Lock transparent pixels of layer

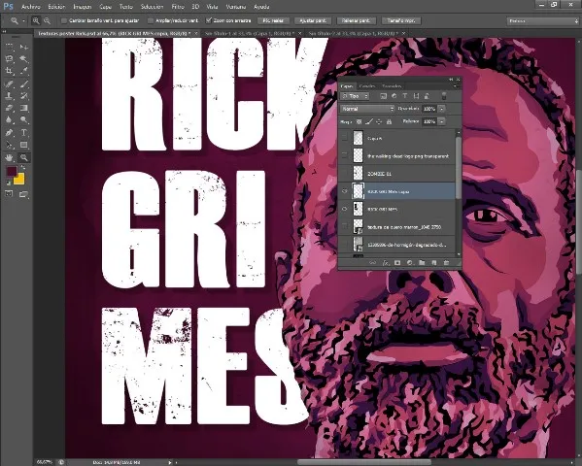[x=359, y=121]
